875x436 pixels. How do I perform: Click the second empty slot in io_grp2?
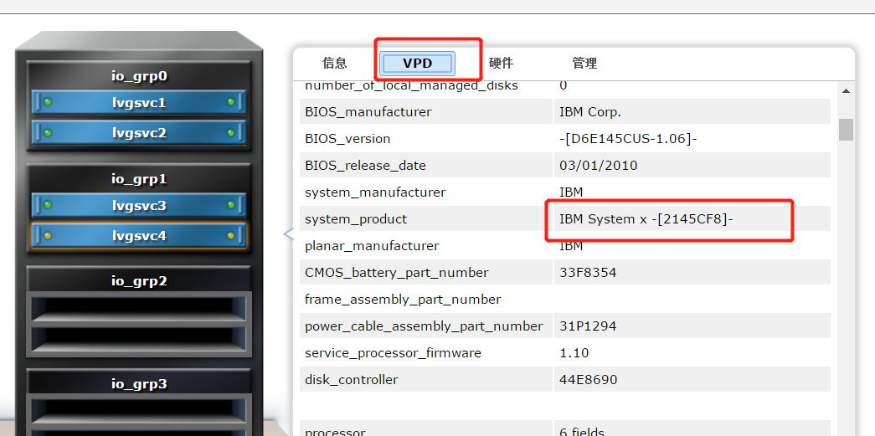tap(139, 339)
